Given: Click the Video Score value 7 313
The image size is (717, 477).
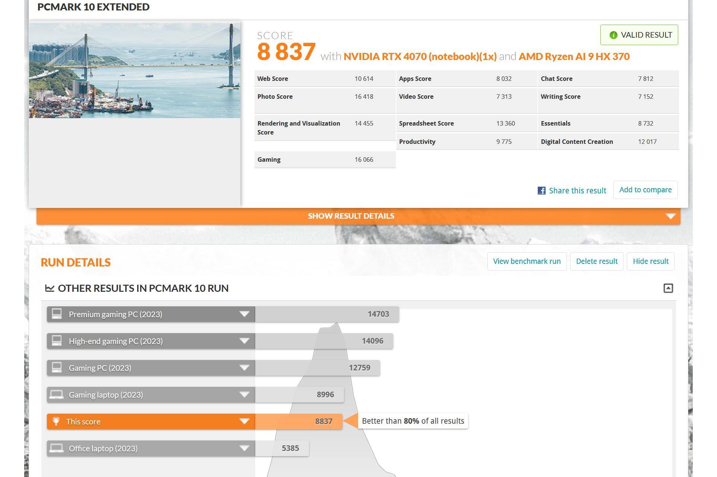Looking at the screenshot, I should click(x=504, y=97).
